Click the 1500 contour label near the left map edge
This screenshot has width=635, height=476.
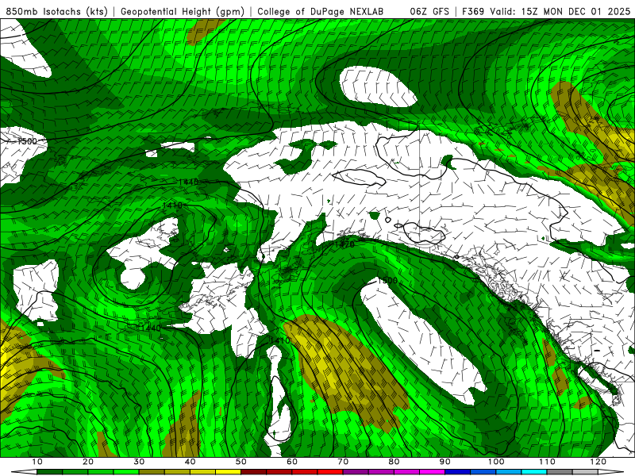click(27, 141)
